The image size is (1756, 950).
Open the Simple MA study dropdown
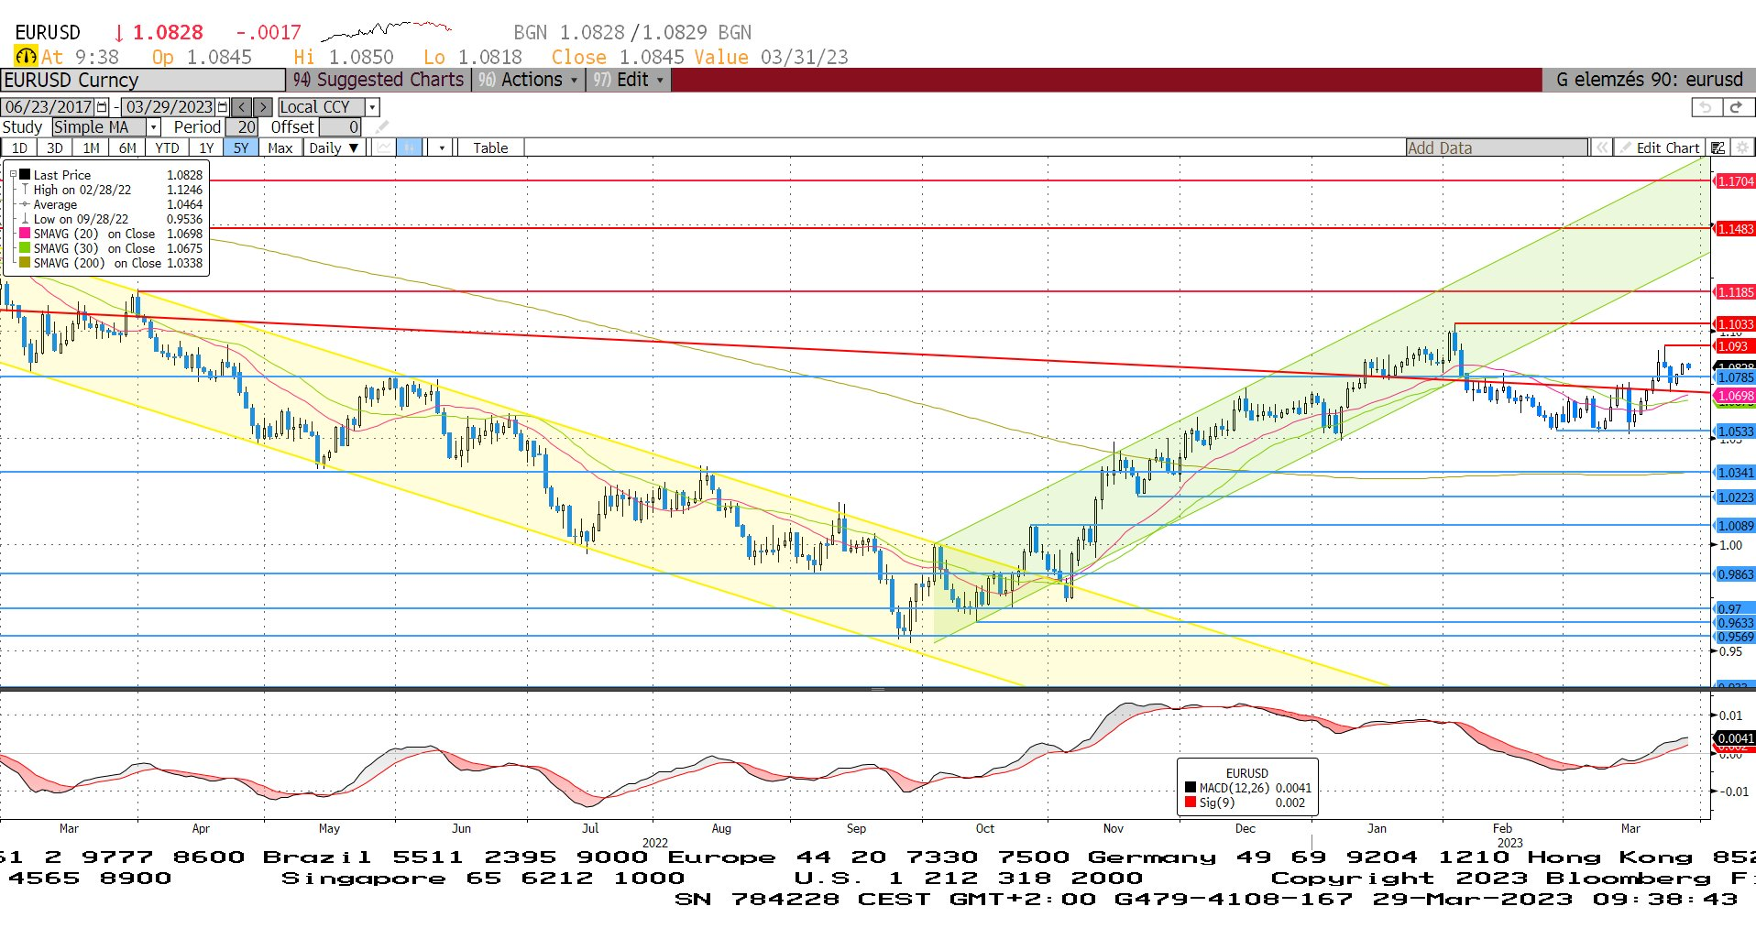(x=154, y=127)
